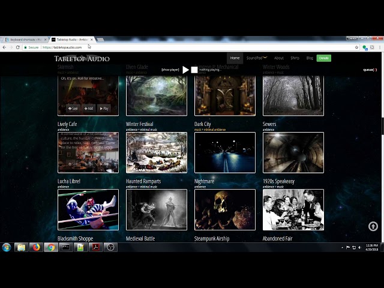The width and height of the screenshot is (384, 288).
Task: Click the green Donate button
Action: (x=324, y=58)
